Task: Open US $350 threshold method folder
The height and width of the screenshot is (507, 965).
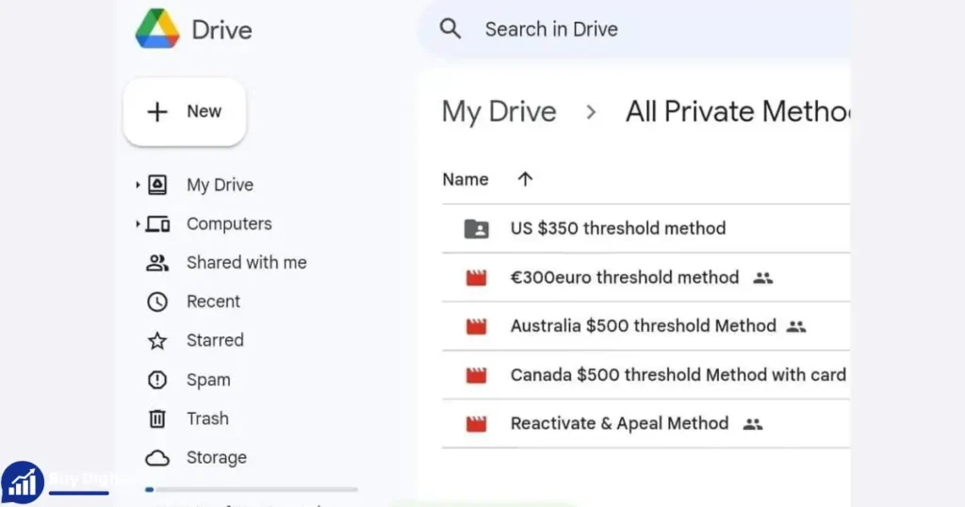Action: pos(618,228)
